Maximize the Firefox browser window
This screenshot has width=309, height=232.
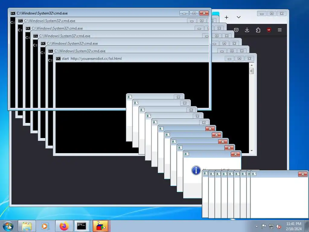pos(272,13)
